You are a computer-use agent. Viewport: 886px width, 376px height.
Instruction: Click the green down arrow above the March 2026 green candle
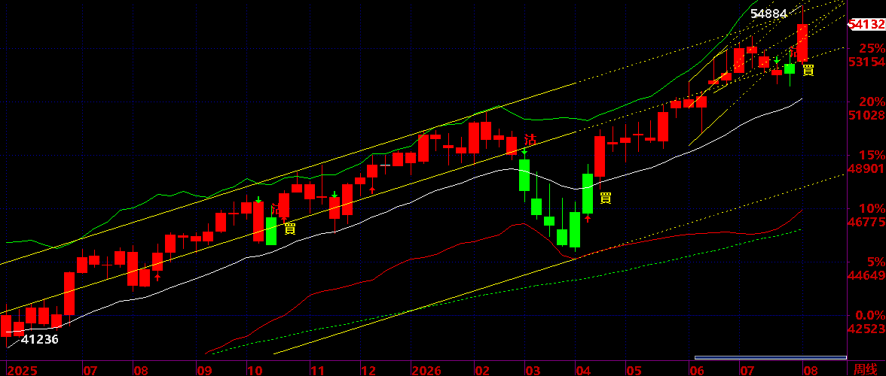click(524, 152)
